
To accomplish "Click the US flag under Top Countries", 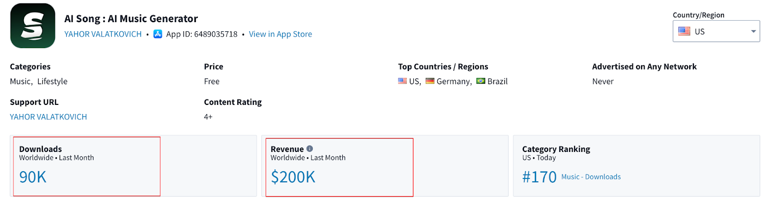I will click(x=402, y=81).
